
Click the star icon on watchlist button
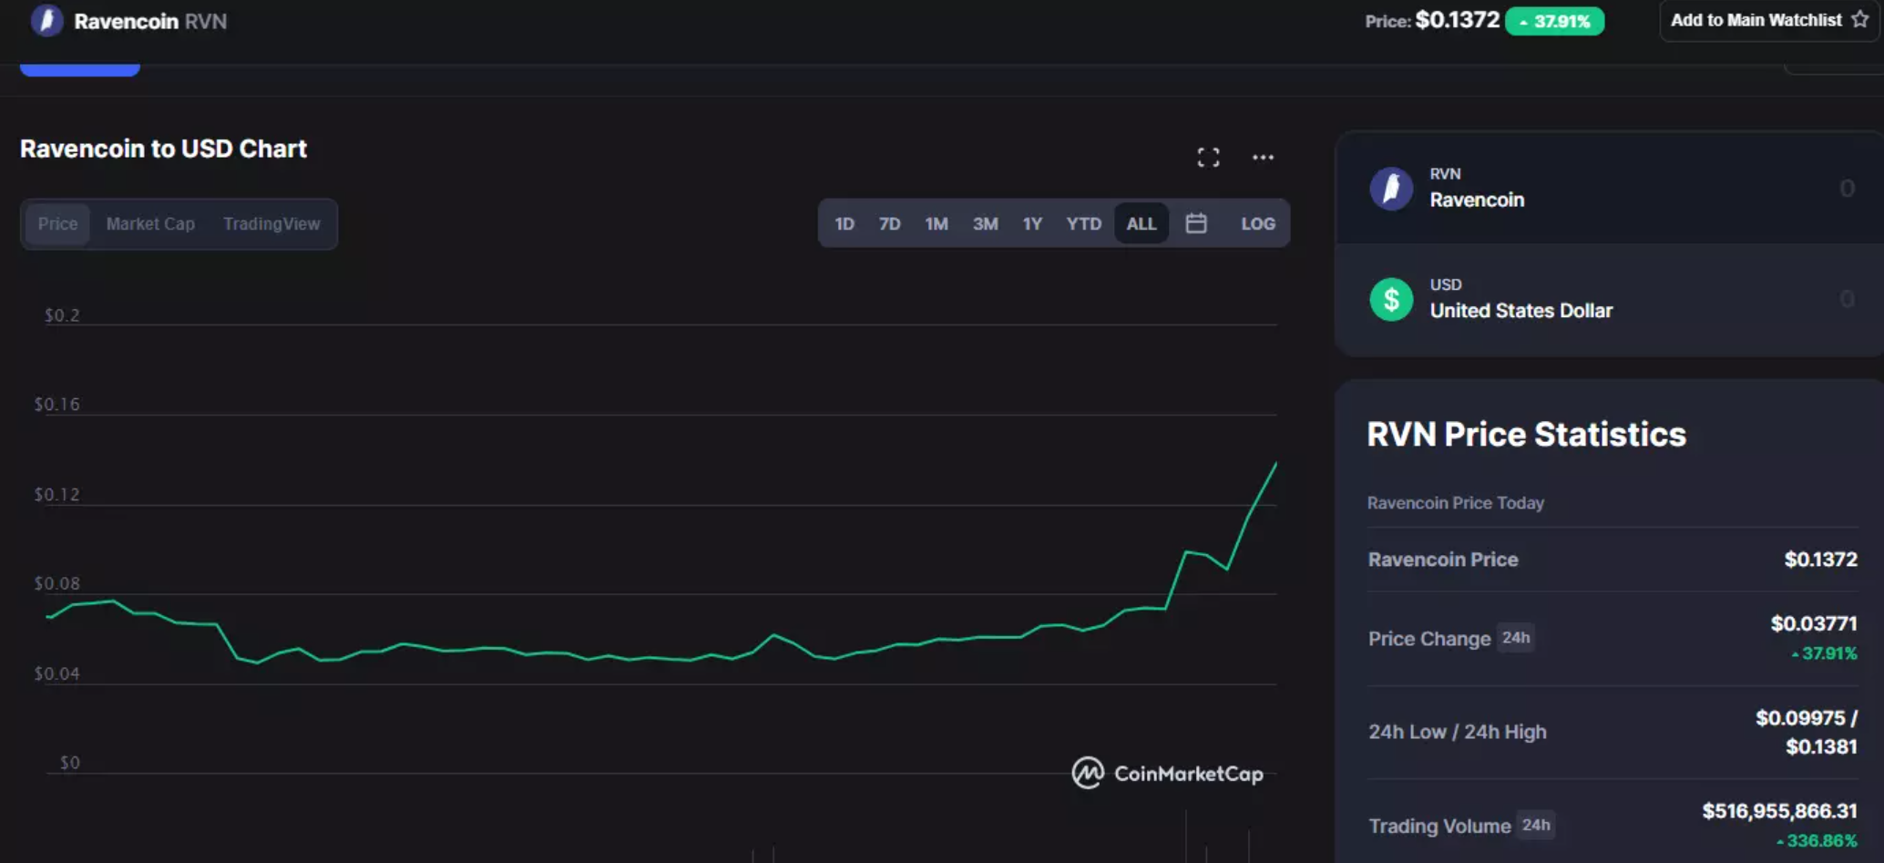tap(1859, 19)
